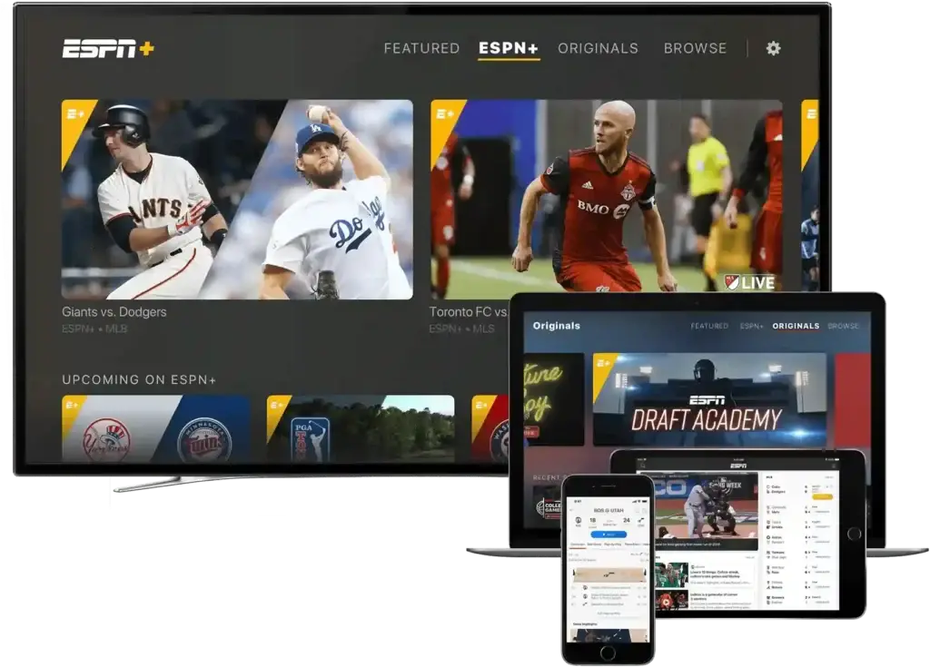Click the Giants vs. Dodgers title text

point(114,312)
